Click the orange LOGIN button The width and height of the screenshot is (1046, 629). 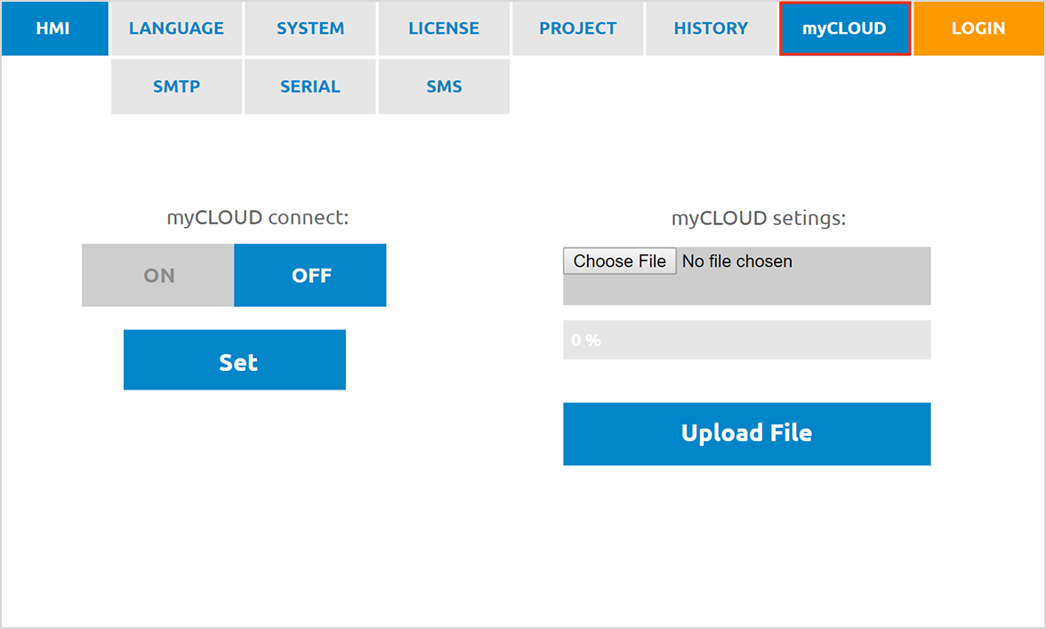pos(978,28)
